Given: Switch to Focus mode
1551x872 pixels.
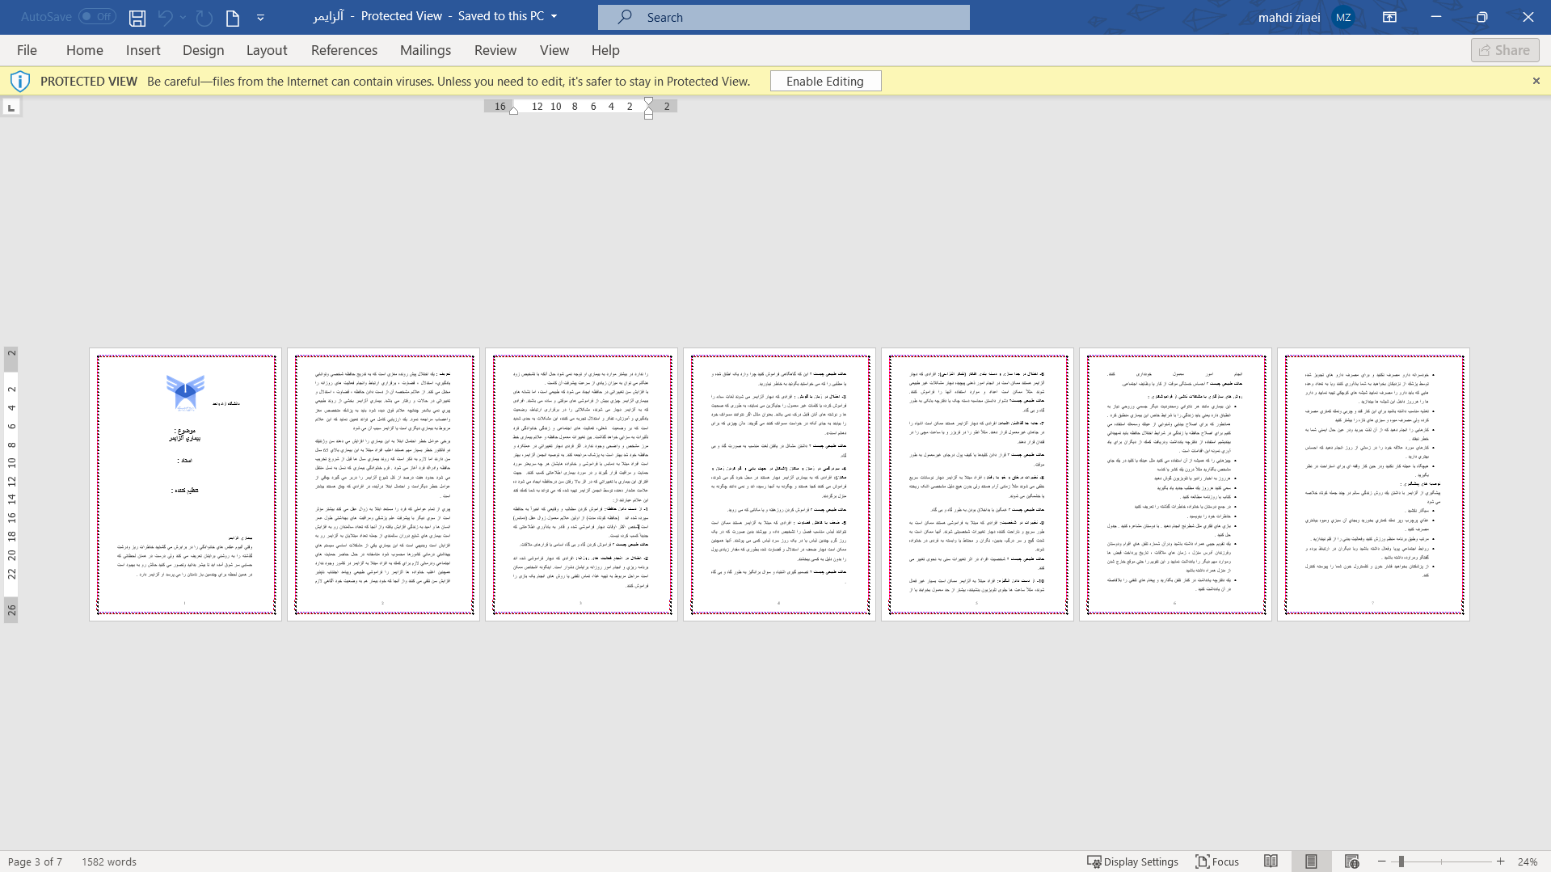Looking at the screenshot, I should tap(1217, 861).
